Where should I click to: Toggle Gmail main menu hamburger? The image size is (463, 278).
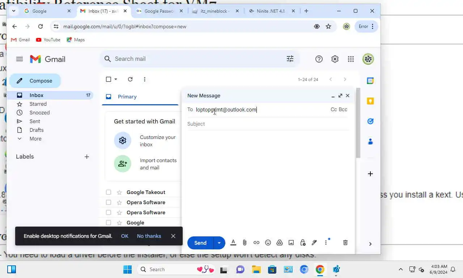[20, 59]
